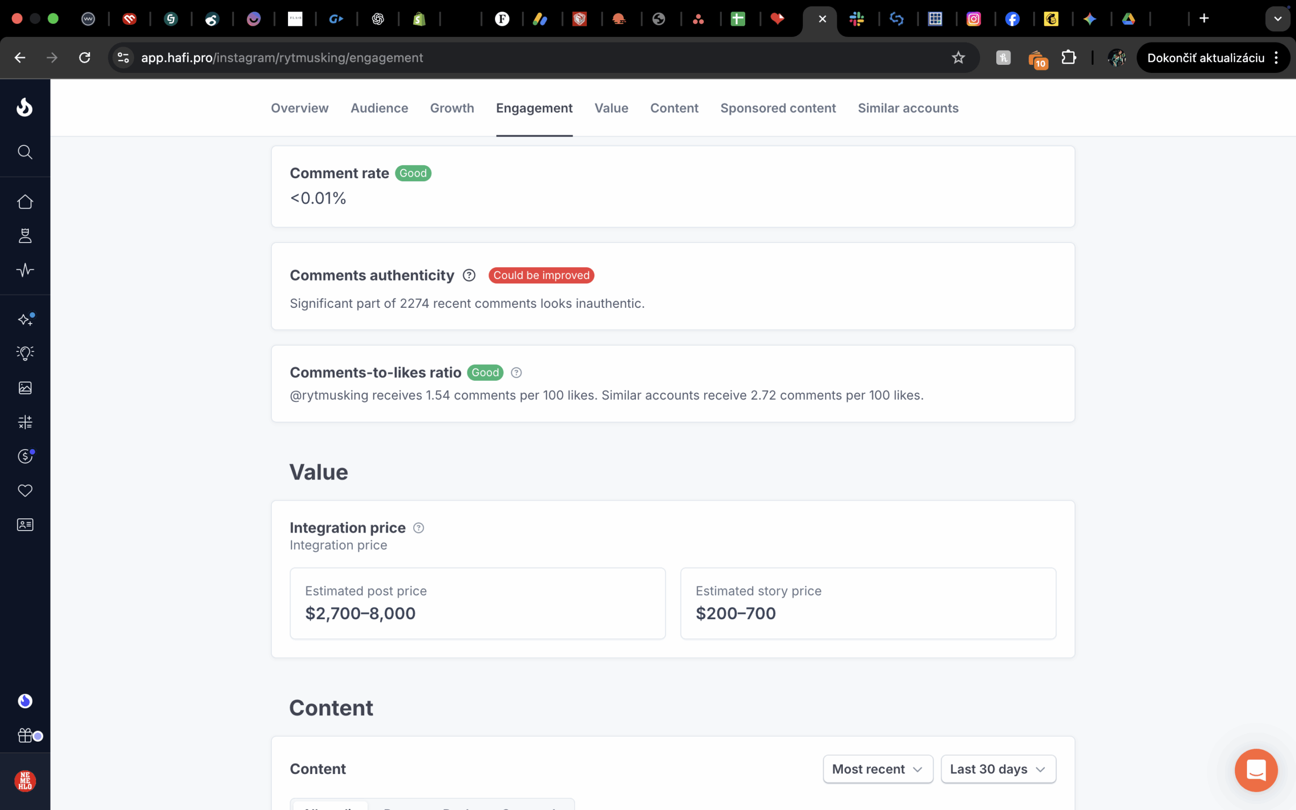The image size is (1296, 810).
Task: Click the ID card icon in sidebar
Action: (x=25, y=525)
